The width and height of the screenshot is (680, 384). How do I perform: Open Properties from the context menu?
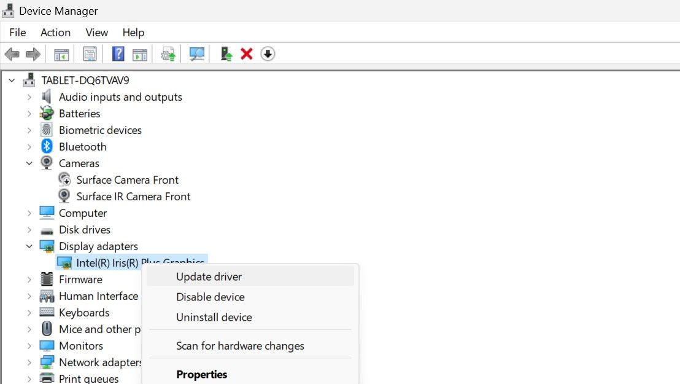click(x=201, y=374)
